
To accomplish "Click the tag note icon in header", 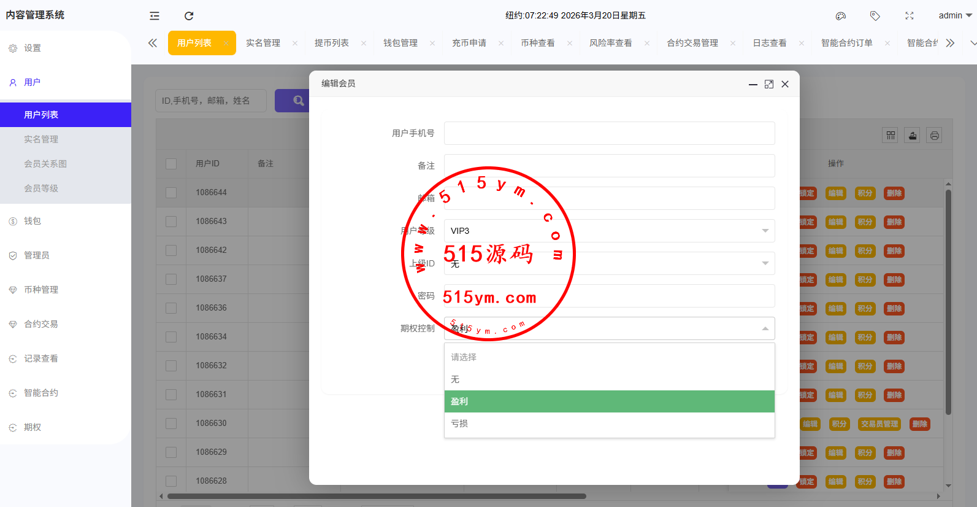I will [875, 16].
